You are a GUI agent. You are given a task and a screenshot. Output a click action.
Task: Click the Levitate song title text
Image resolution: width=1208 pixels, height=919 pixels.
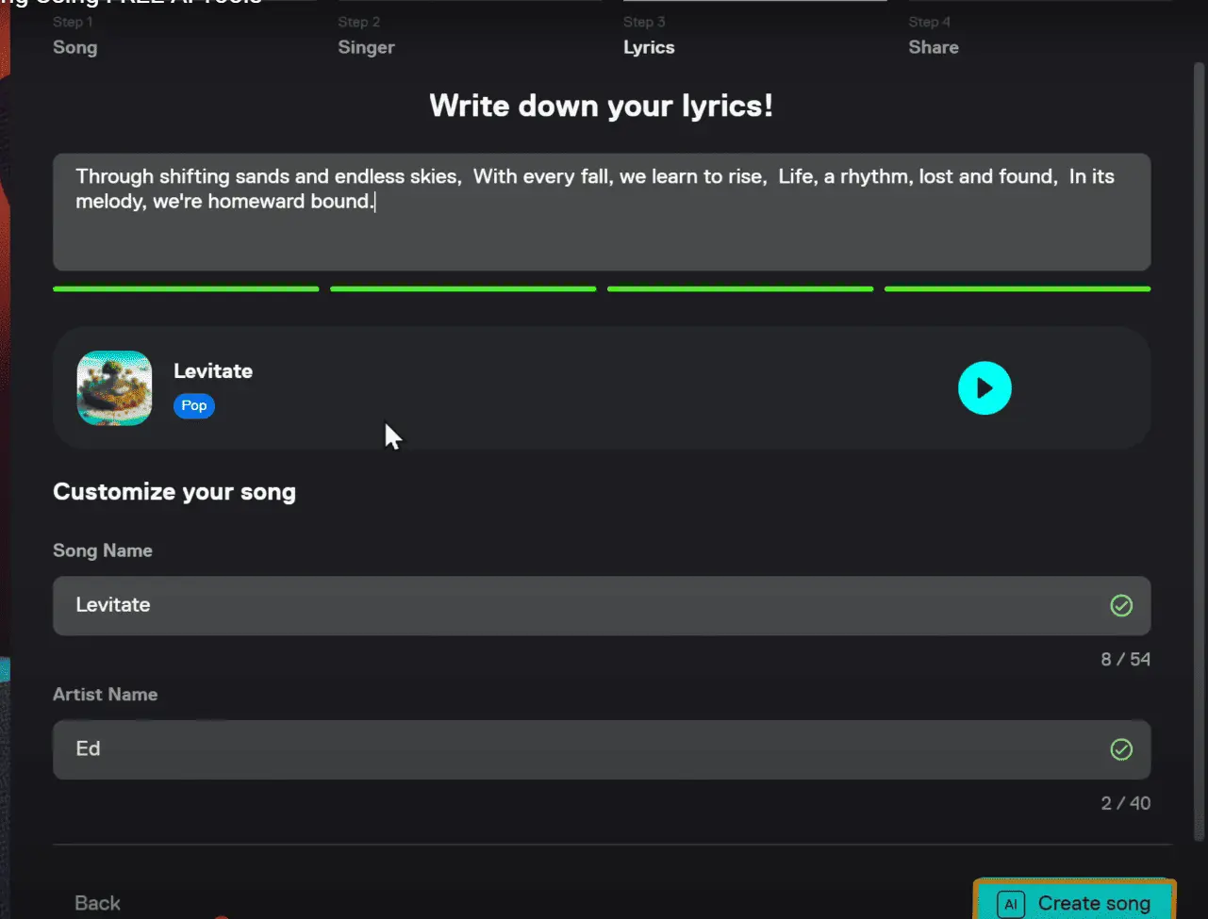212,370
